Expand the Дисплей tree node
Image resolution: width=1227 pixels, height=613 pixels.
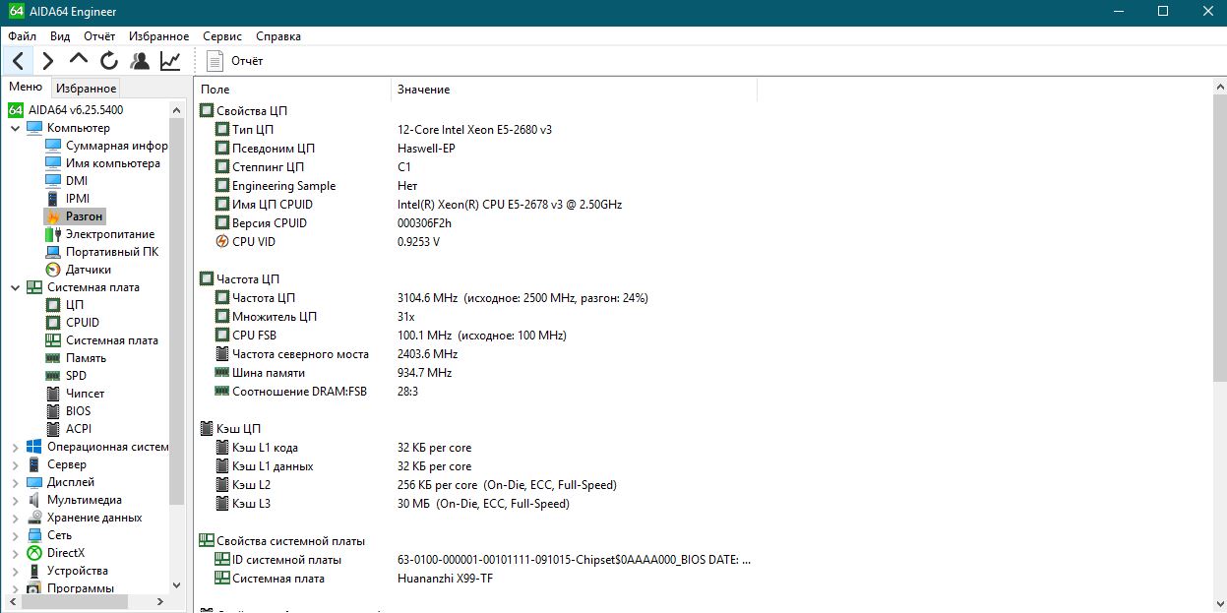point(15,482)
